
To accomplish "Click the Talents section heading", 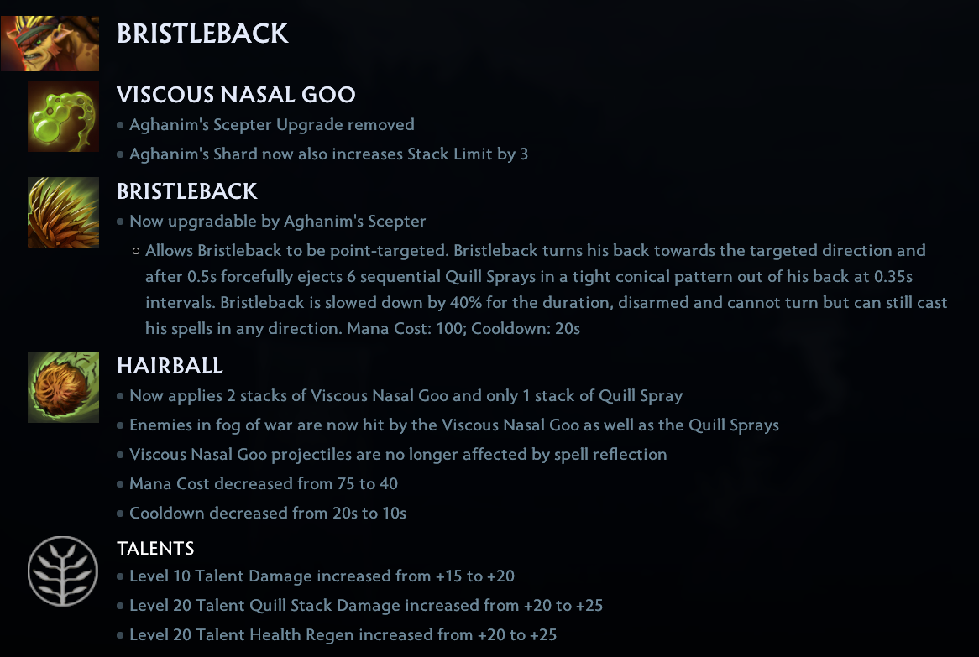I will (x=155, y=549).
